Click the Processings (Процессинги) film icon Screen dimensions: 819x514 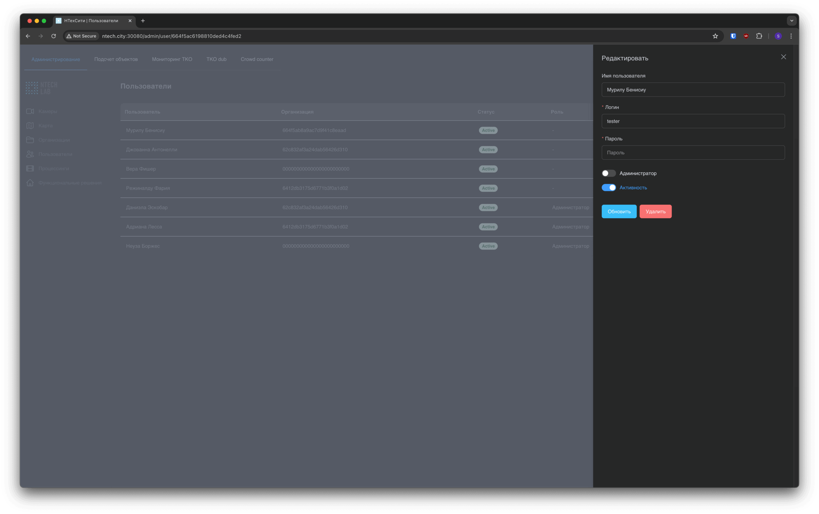tap(30, 169)
